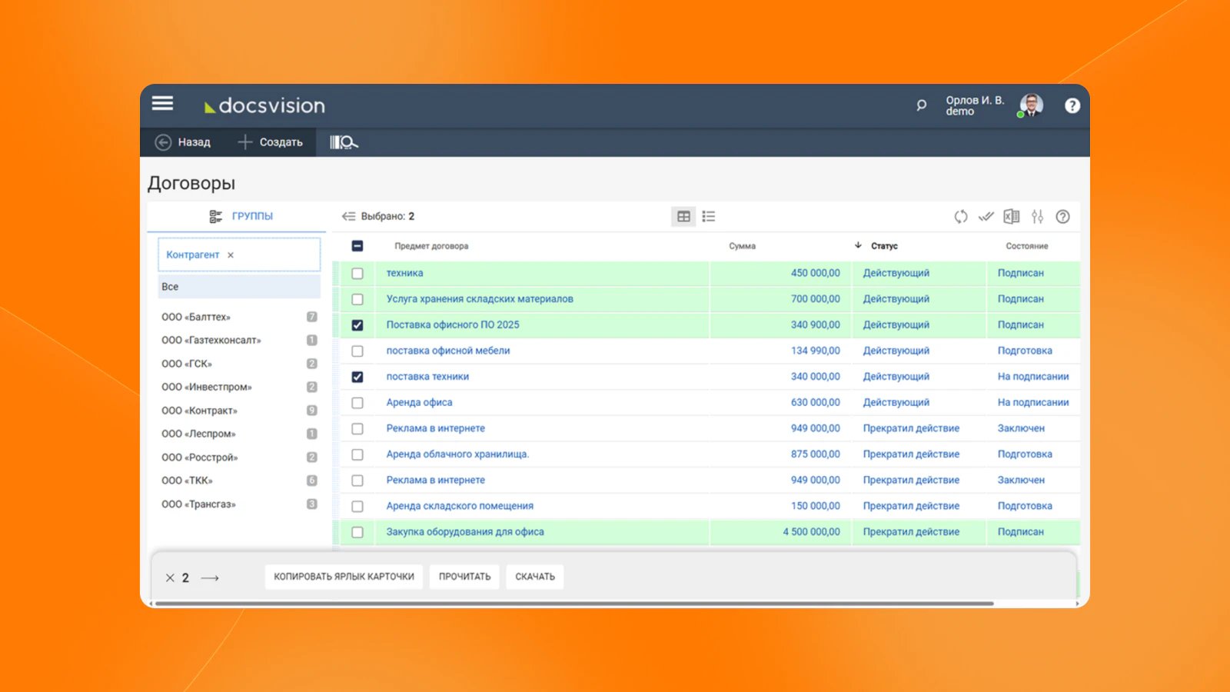Check поставка офисной мебели checkbox
Image resolution: width=1230 pixels, height=692 pixels.
point(357,351)
